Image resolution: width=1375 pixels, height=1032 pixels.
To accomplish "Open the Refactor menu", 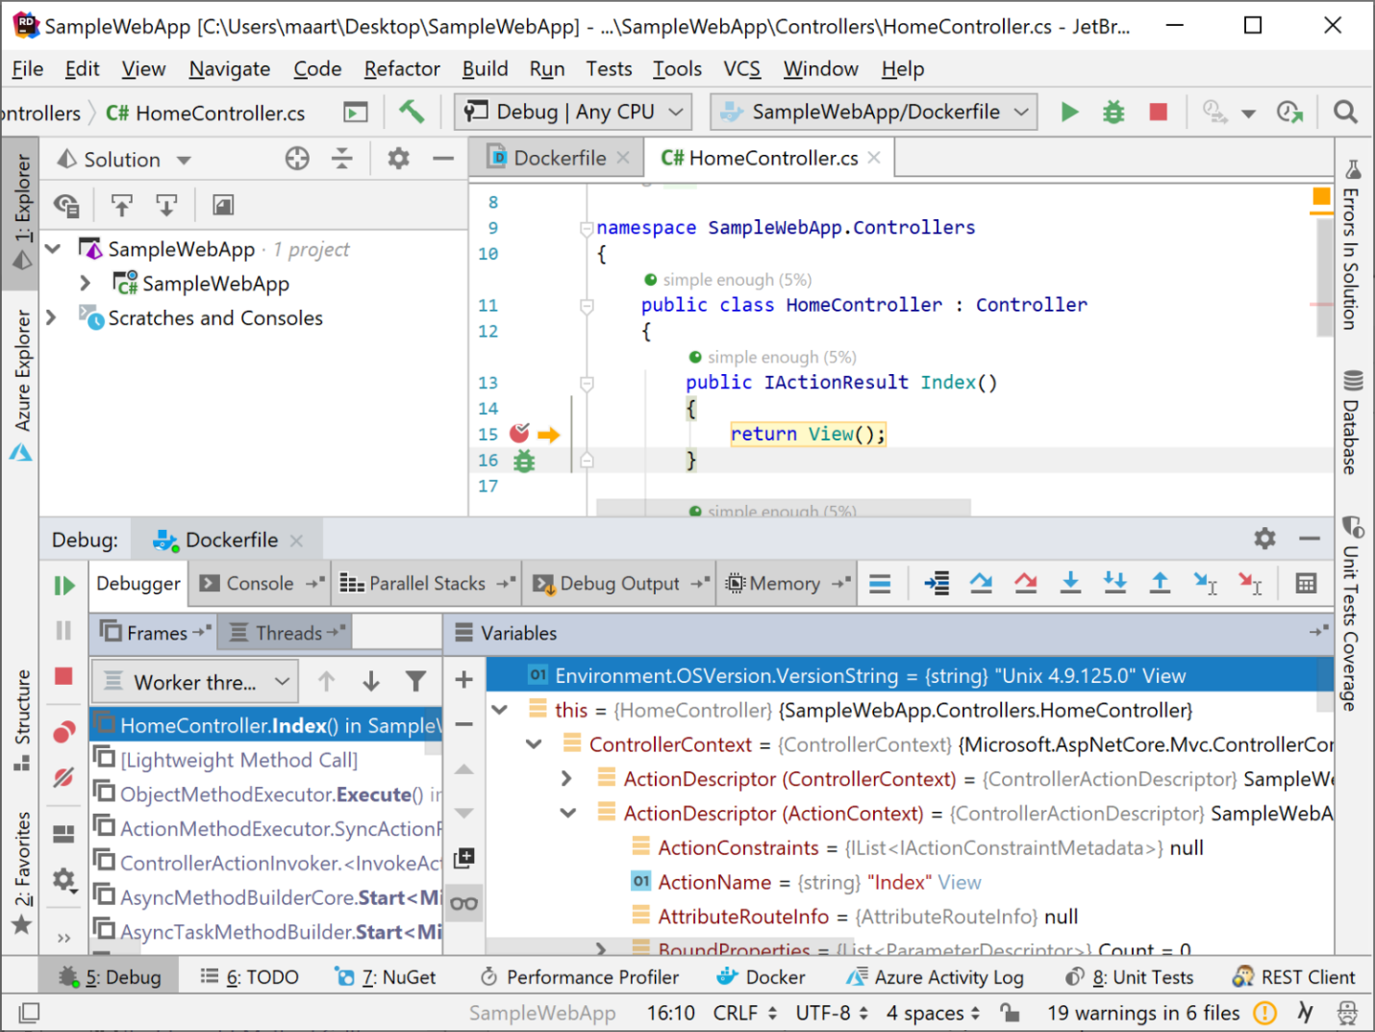I will point(401,69).
